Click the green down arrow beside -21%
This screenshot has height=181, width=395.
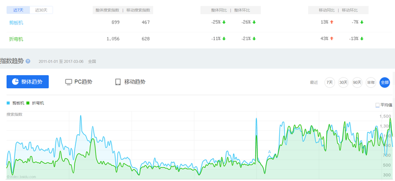point(254,39)
